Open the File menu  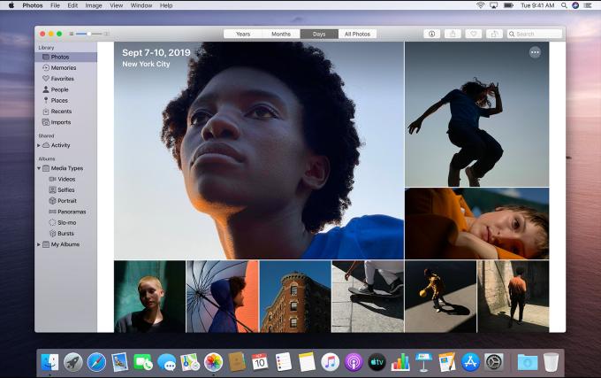coord(55,5)
